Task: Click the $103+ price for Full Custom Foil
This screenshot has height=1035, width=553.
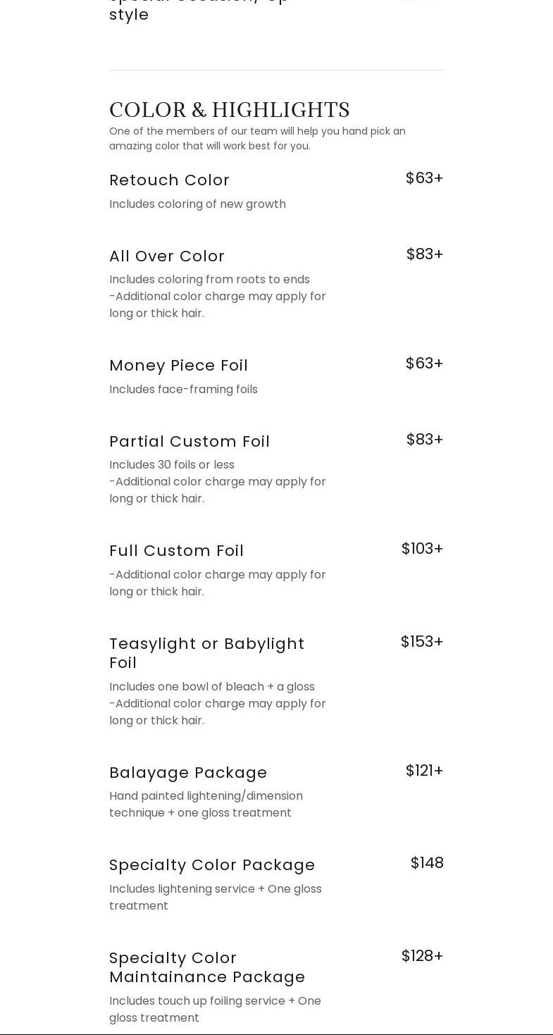Action: (x=422, y=549)
